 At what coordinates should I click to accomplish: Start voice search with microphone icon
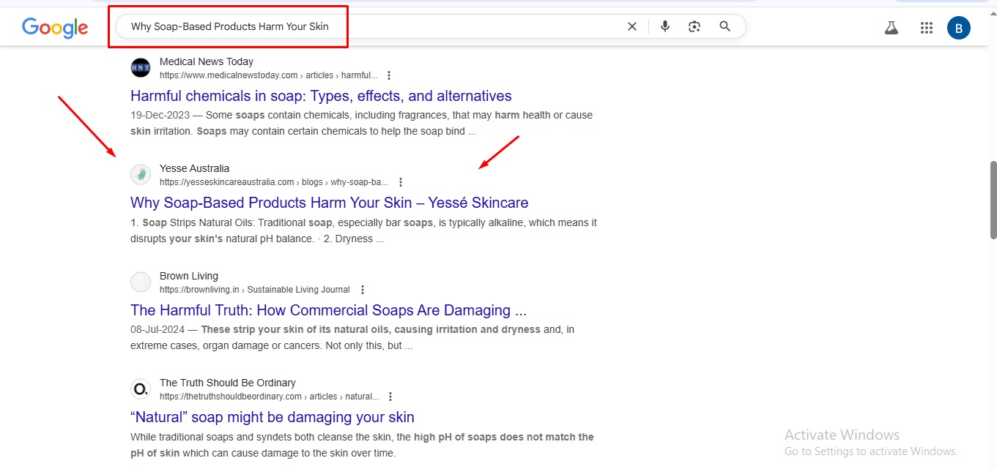[x=664, y=26]
